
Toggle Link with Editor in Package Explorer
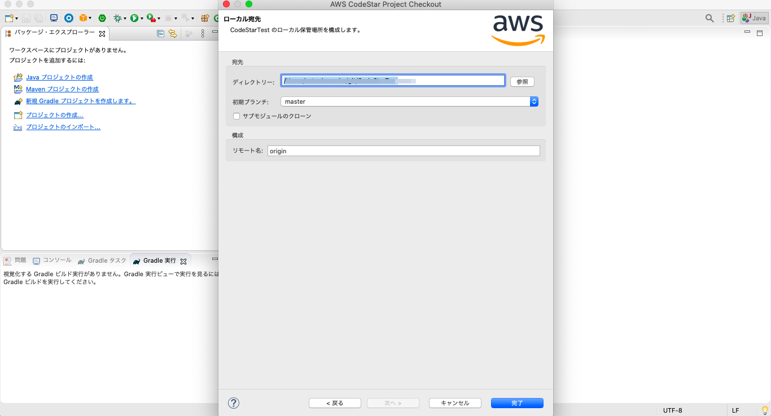tap(173, 34)
